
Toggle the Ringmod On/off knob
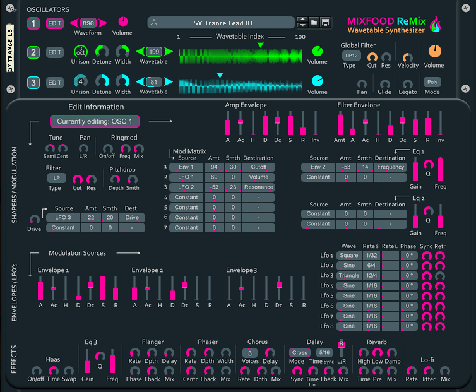click(x=107, y=149)
